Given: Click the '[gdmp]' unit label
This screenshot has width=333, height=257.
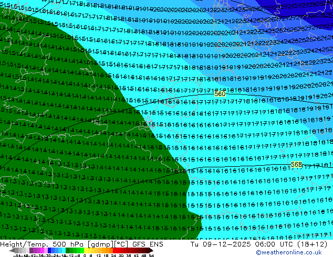Looking at the screenshot, I should tap(100, 244).
